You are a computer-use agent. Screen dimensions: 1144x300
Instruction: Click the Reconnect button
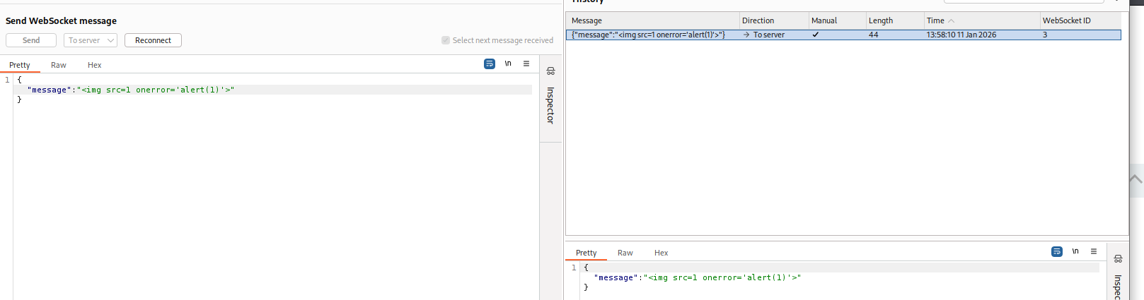(x=153, y=40)
